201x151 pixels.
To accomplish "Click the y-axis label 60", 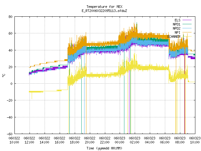I will point(11,33).
